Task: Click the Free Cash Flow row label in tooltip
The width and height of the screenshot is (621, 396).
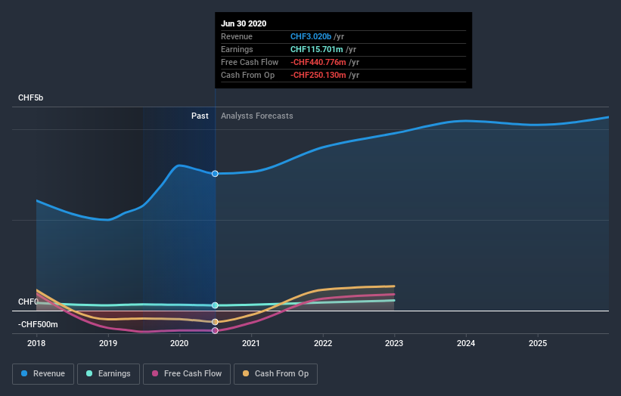Action: tap(250, 62)
